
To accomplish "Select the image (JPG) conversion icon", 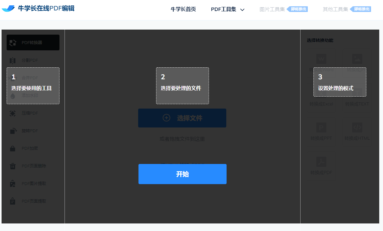I will (357, 59).
